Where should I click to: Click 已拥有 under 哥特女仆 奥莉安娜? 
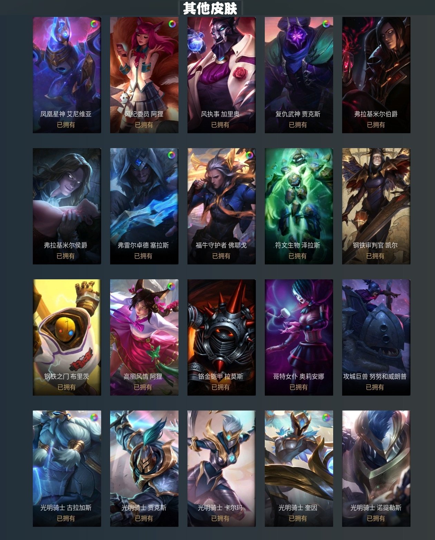(298, 387)
